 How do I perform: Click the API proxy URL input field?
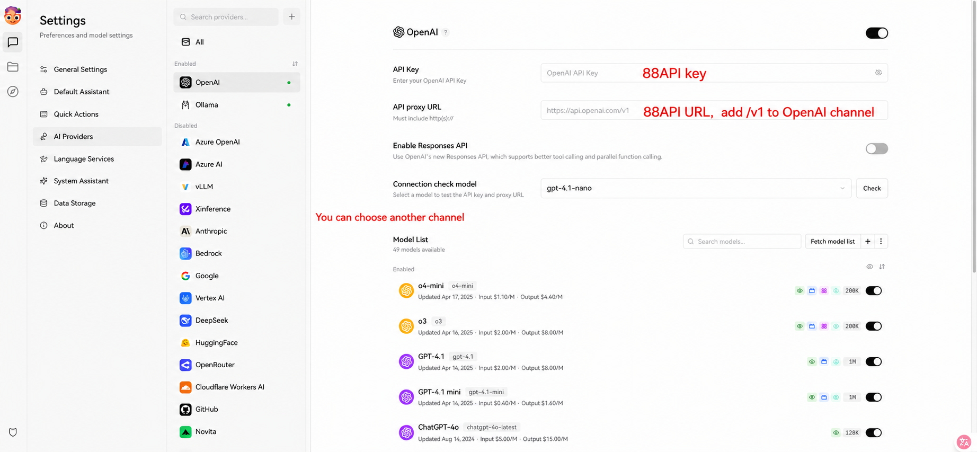714,110
